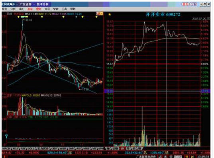Switch to the OBV indicator tab
Image resolution: width=214 pixels, height=158 pixels.
click(x=54, y=148)
